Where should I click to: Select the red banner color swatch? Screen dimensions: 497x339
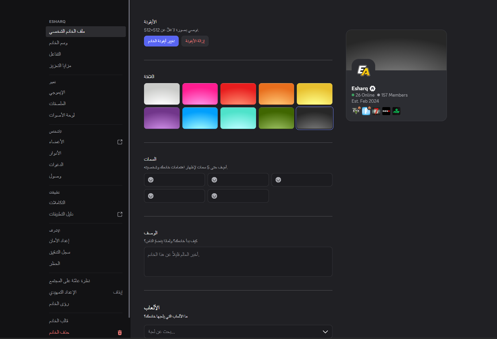(238, 94)
